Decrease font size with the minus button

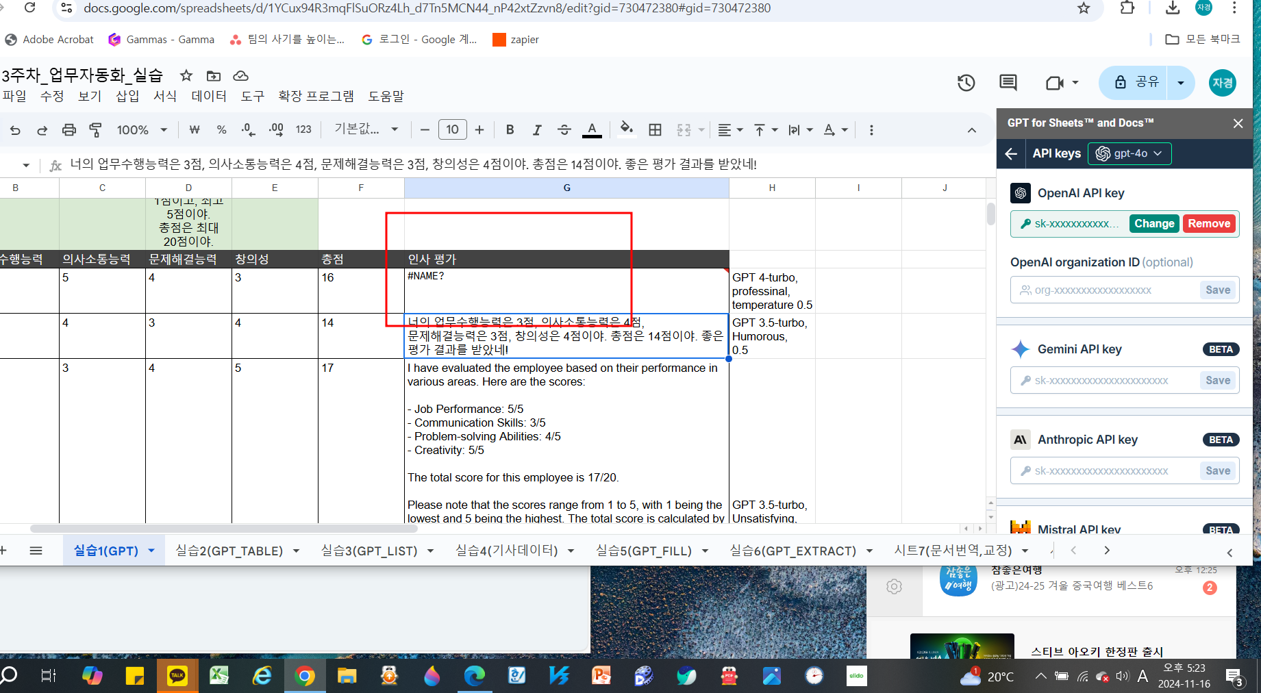point(425,130)
